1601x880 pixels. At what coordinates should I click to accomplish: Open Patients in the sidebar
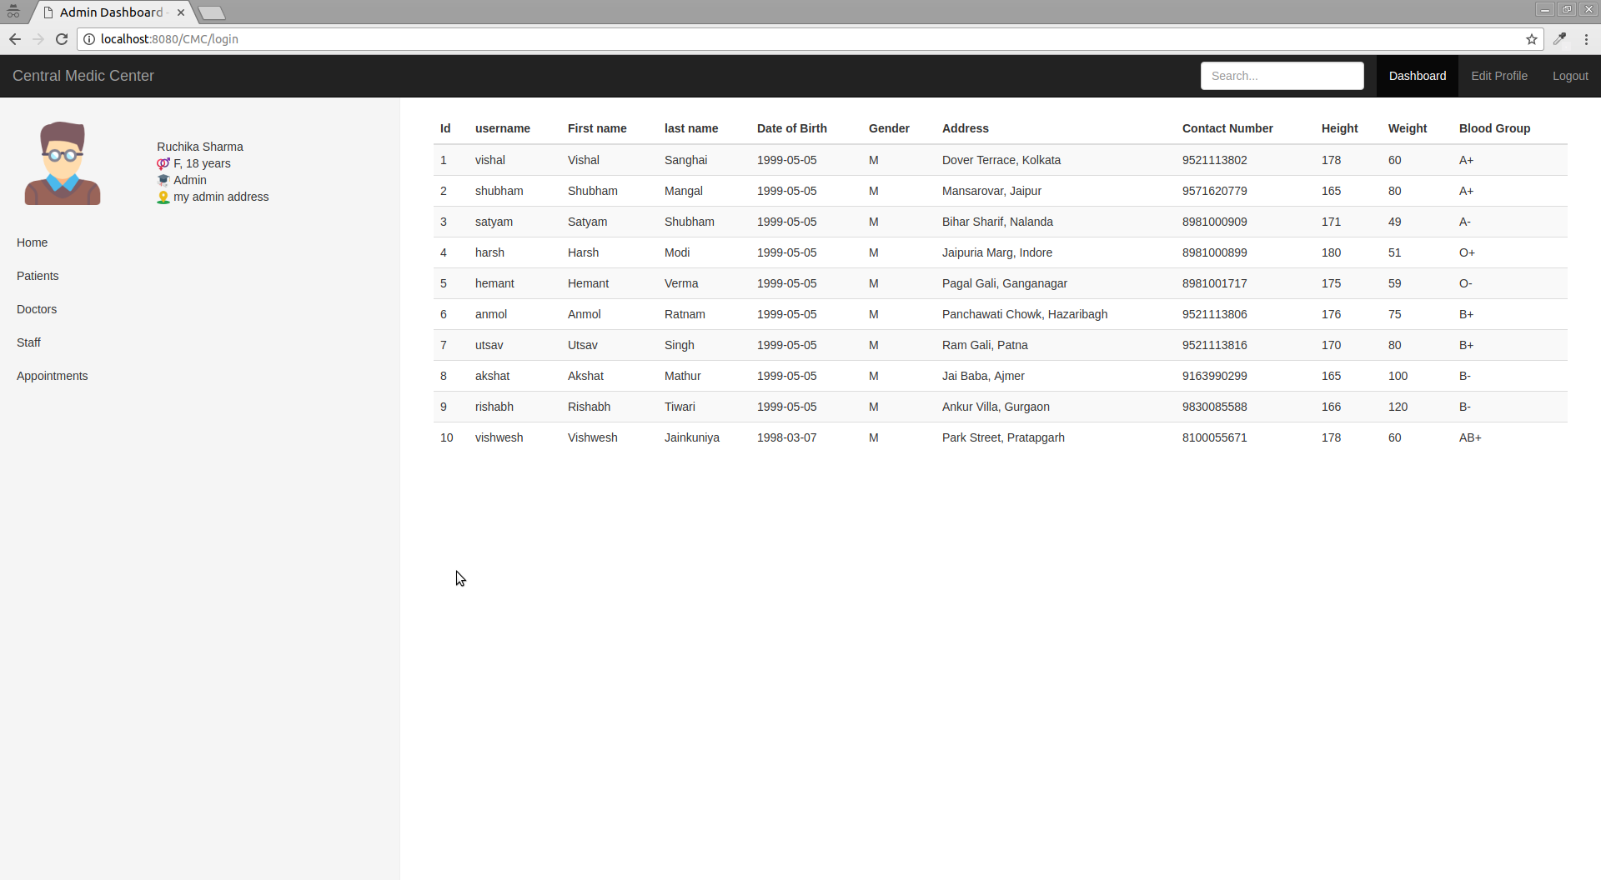pyautogui.click(x=38, y=276)
